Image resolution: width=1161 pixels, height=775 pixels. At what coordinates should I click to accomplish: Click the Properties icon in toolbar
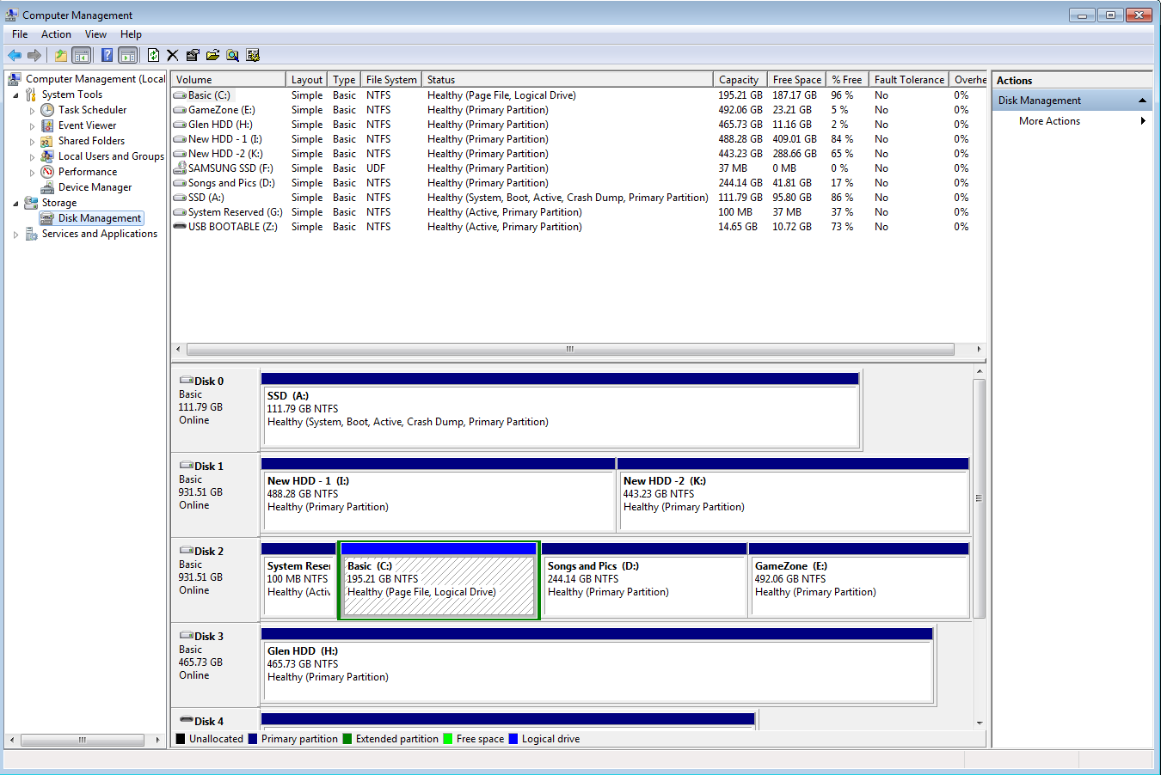pyautogui.click(x=193, y=55)
